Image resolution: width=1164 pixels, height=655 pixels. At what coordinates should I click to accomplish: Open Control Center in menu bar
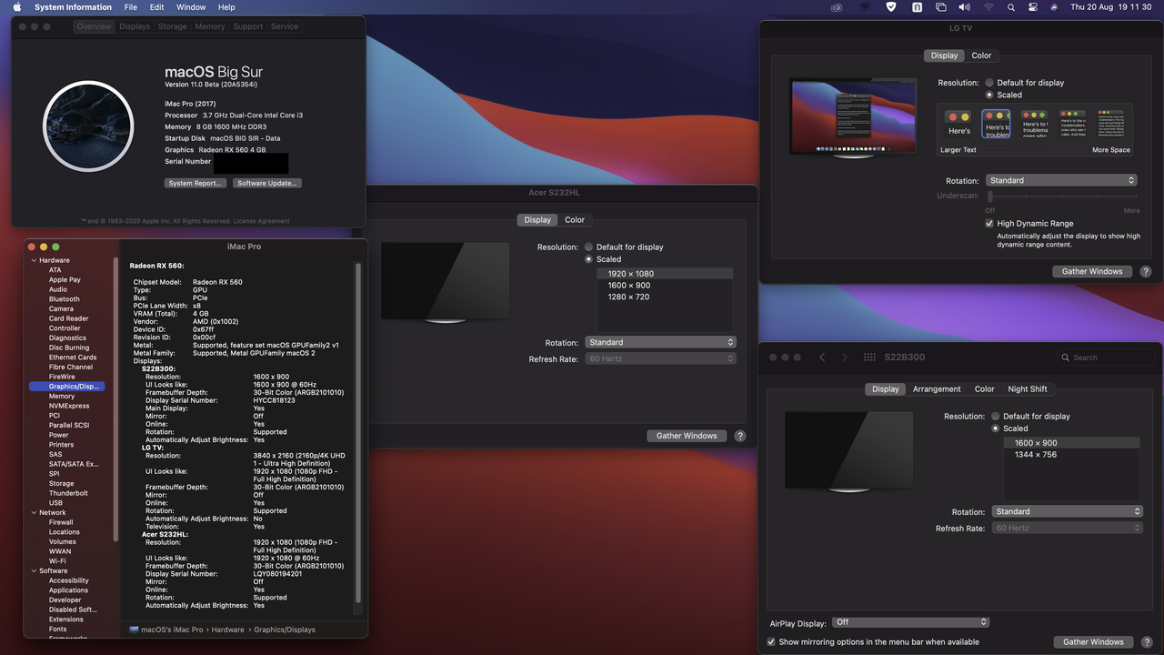pyautogui.click(x=1033, y=7)
